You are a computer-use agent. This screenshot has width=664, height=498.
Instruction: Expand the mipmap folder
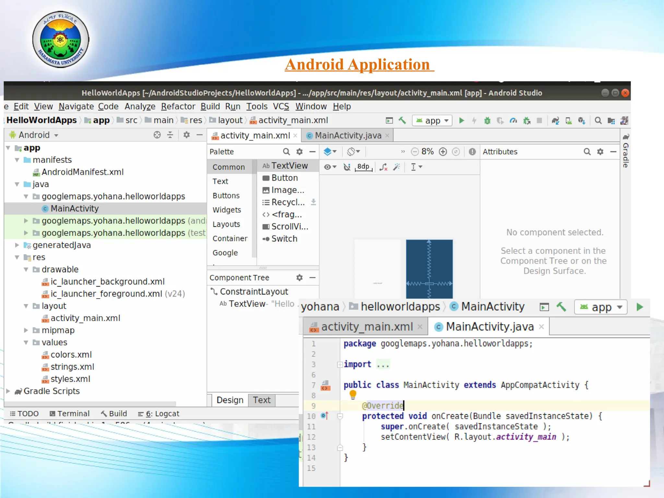[26, 330]
